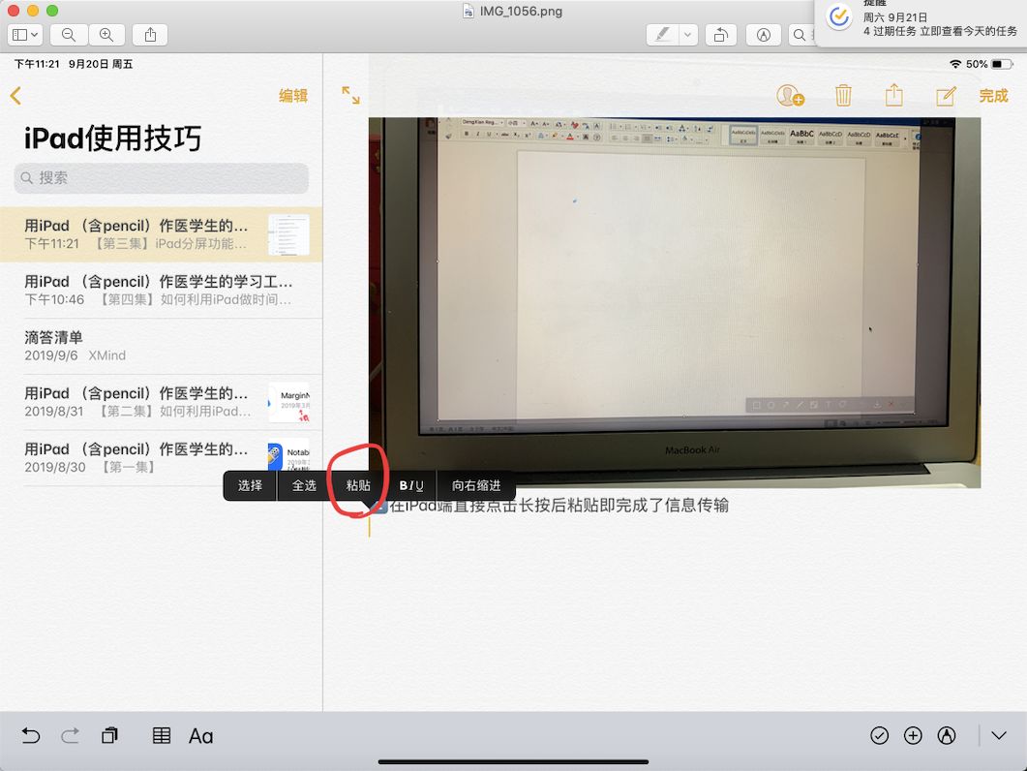This screenshot has width=1027, height=771.
Task: Open the reminder notification for overdue tasks
Action: 921,21
